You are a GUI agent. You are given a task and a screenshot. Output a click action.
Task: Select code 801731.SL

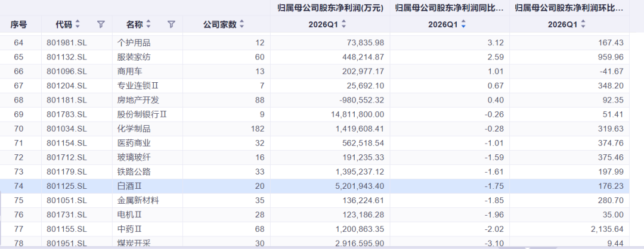coord(67,215)
